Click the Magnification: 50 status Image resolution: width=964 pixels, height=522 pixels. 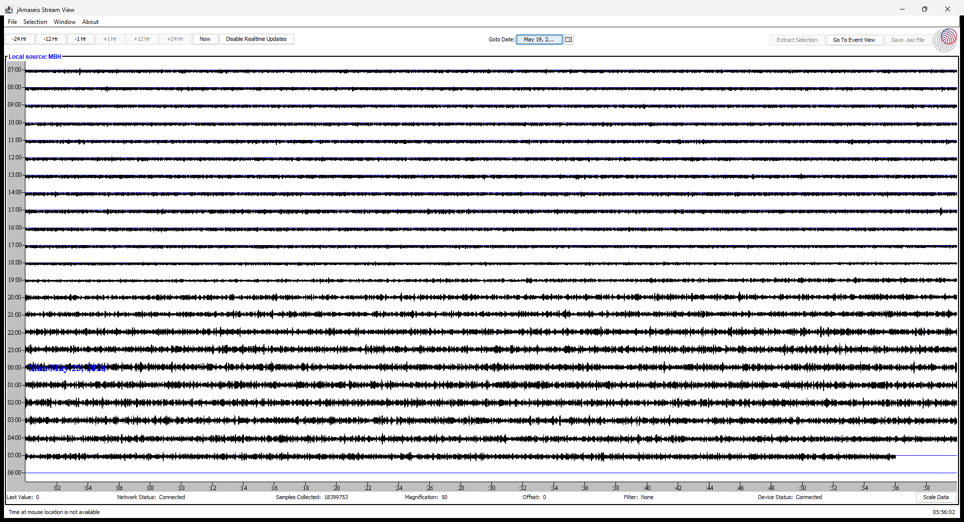pos(426,497)
